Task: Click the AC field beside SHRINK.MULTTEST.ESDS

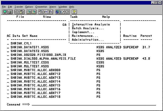Action: 8,62
